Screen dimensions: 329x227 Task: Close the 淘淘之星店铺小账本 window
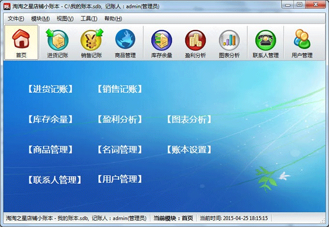pyautogui.click(x=315, y=5)
